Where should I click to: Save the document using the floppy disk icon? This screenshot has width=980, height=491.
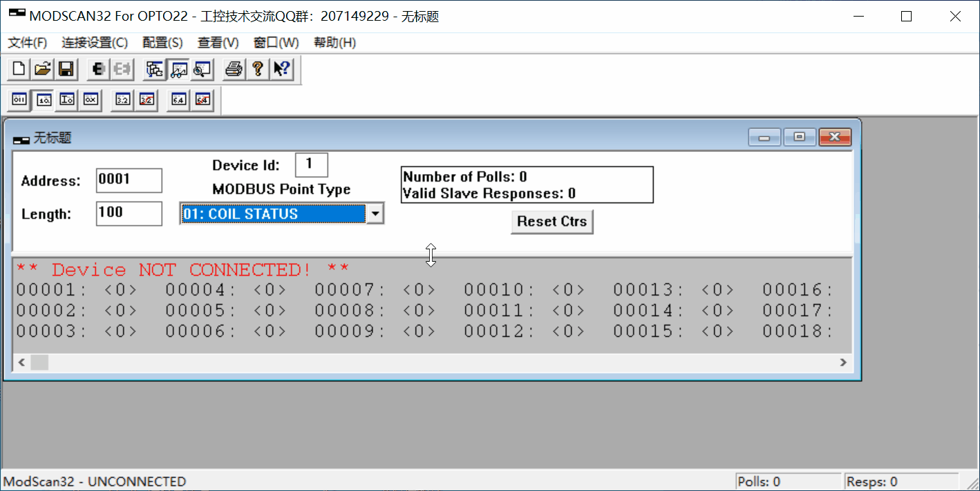(66, 69)
